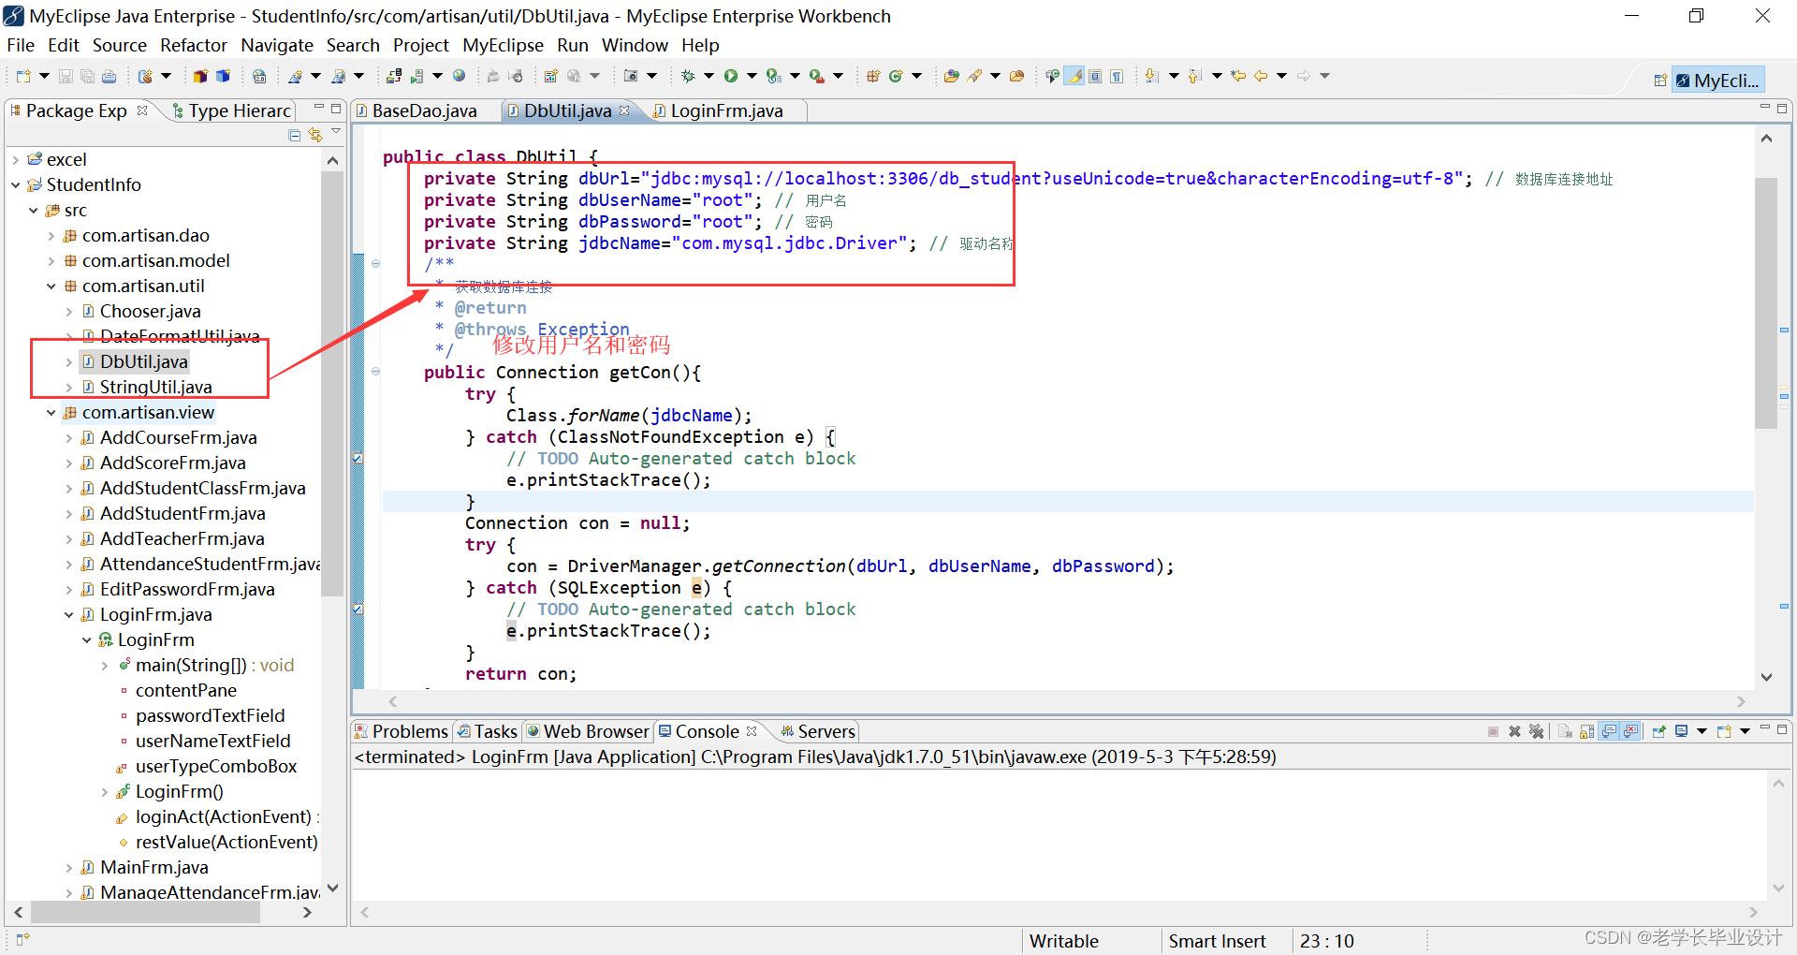
Task: Minimize the Package Explorer panel
Action: pyautogui.click(x=319, y=108)
